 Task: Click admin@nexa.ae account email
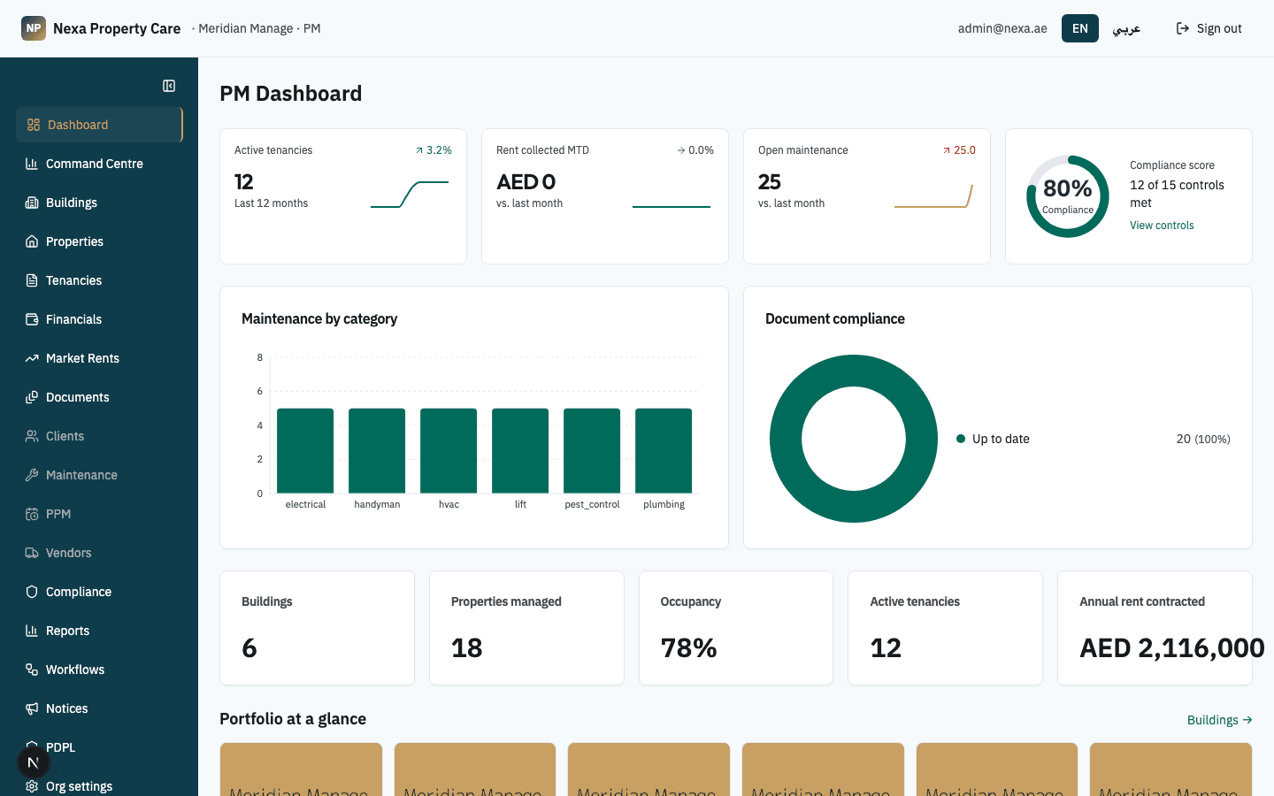click(1002, 28)
